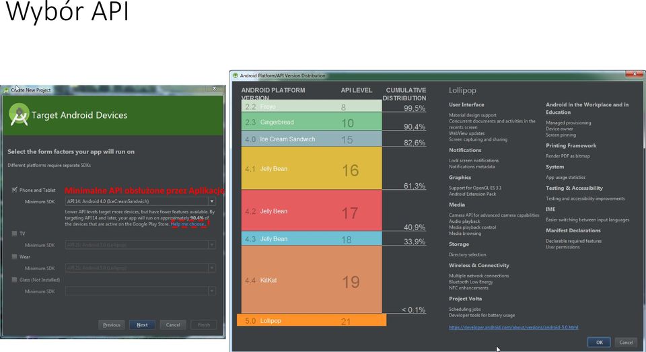
Task: Click the Bluetooth Low Energy text
Action: (x=471, y=282)
